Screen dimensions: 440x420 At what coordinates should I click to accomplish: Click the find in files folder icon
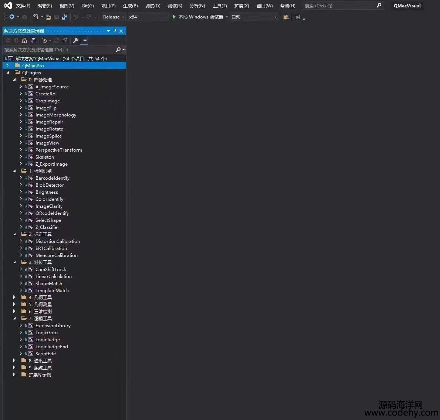tap(286, 17)
